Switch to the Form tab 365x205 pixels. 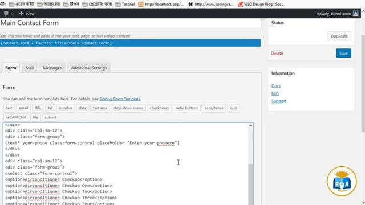[11, 68]
